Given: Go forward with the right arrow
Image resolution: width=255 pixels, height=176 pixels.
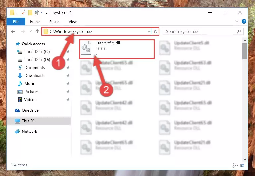Looking at the screenshot, I should click(x=23, y=31).
